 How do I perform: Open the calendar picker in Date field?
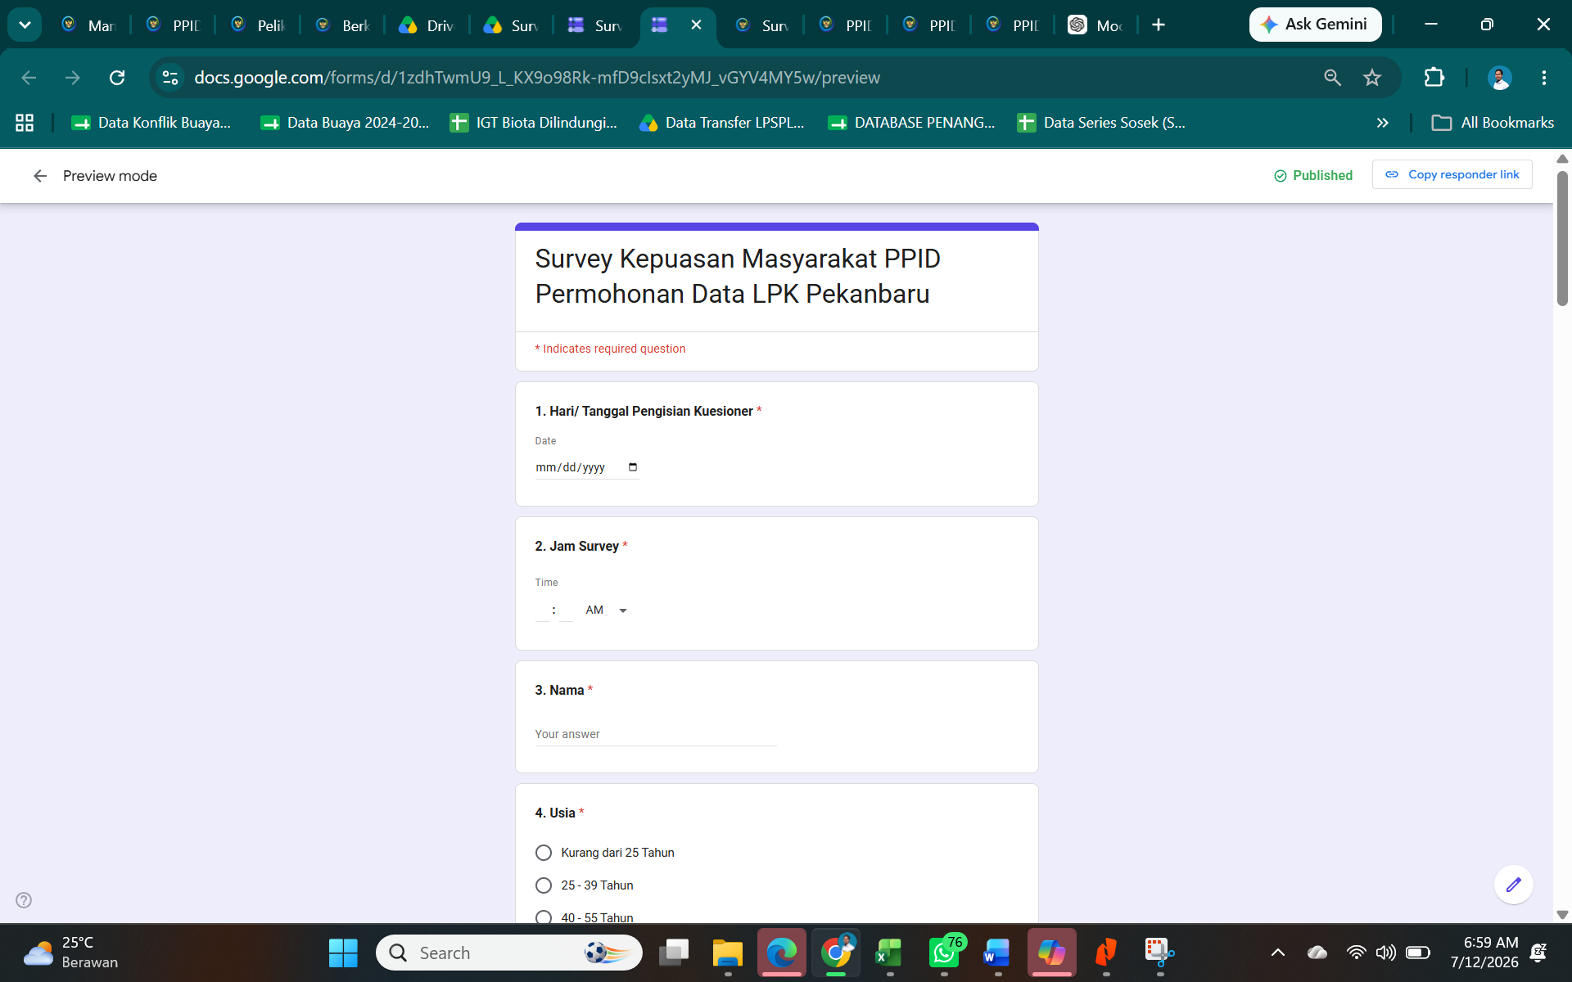[x=633, y=467]
